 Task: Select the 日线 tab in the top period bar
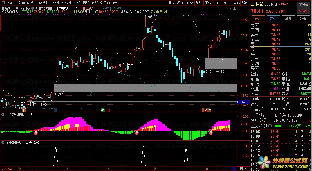coord(77,3)
